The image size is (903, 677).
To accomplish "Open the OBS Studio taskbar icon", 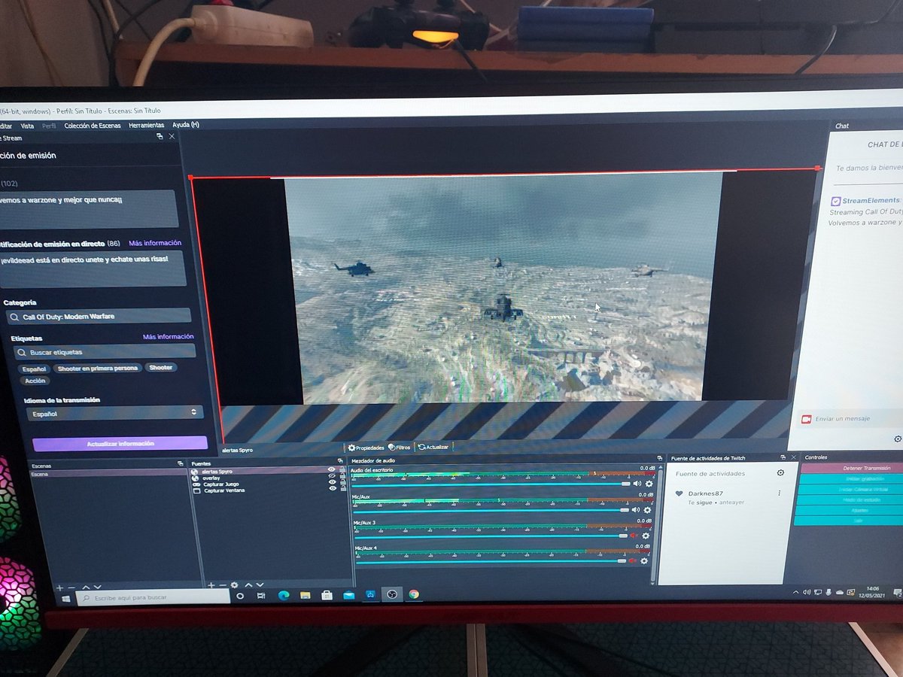I will coord(392,594).
